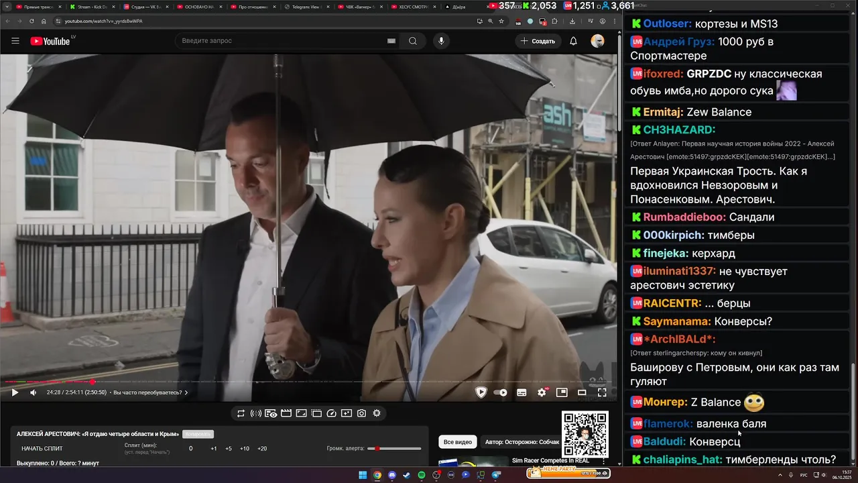The height and width of the screenshot is (483, 858).
Task: Go to the YouTube home logo
Action: click(52, 41)
